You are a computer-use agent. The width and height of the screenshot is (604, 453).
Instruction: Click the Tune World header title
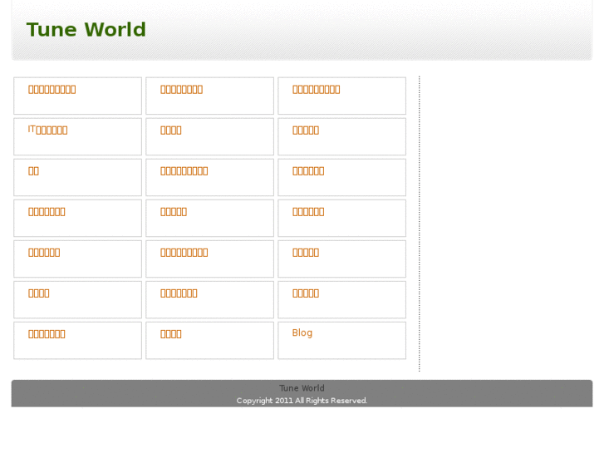[86, 30]
